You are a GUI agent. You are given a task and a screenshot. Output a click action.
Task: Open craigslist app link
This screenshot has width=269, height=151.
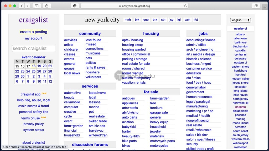[30, 94]
